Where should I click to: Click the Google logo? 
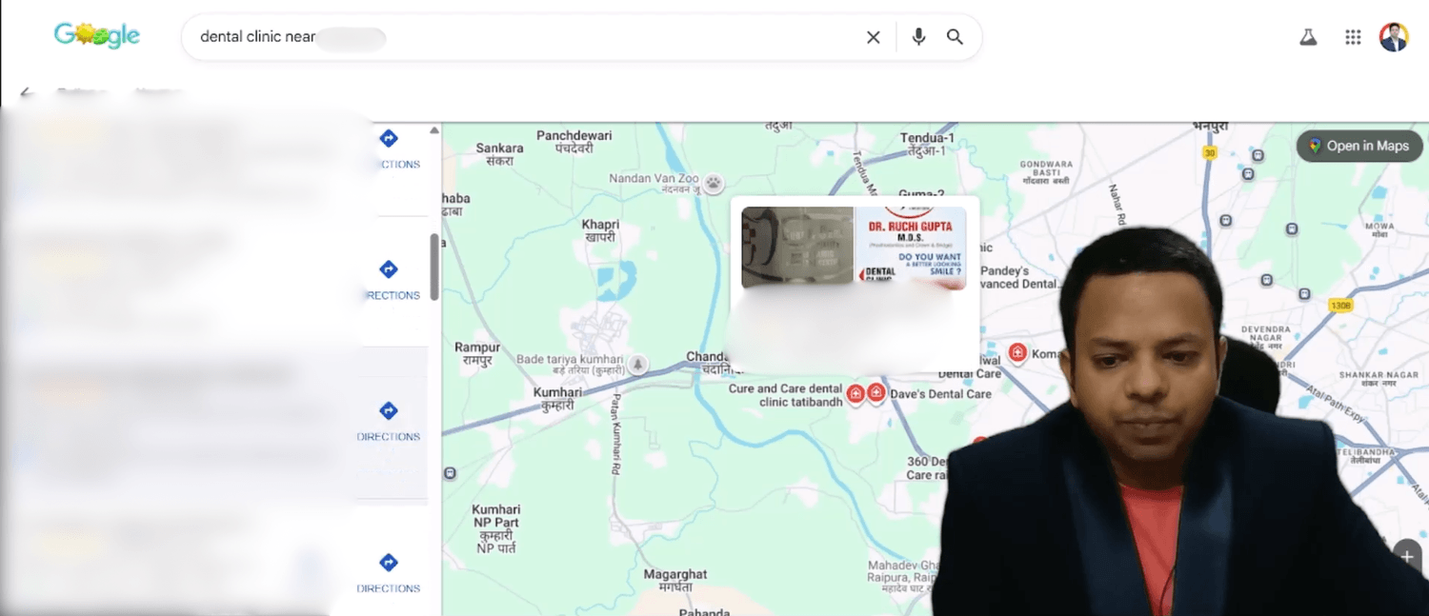click(97, 36)
